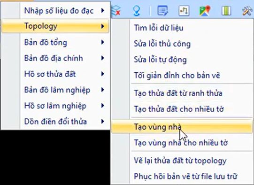Viewport: 254px width, 185px height.
Task: Expand arrow beside Nhập số liệu đo đạc
Action: pos(103,10)
